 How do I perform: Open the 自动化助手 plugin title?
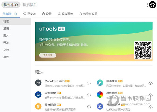pos(113,105)
